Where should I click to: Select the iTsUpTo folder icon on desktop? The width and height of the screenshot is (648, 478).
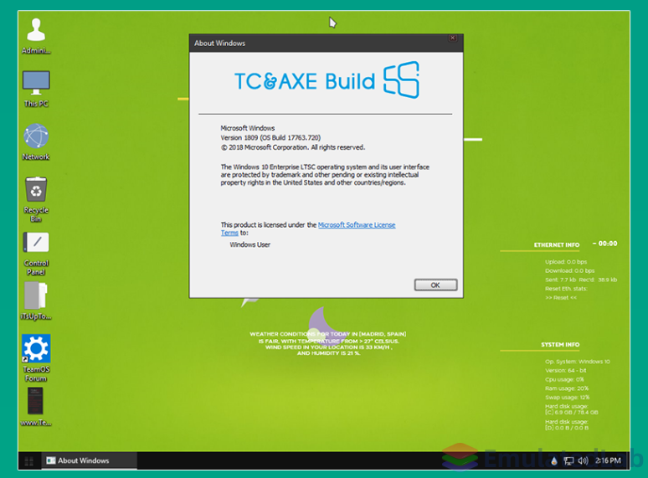pos(36,301)
